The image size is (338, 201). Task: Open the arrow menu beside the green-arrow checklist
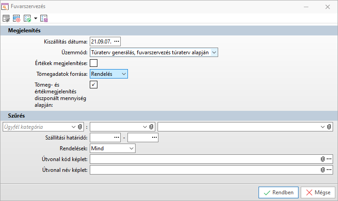[x=35, y=19]
